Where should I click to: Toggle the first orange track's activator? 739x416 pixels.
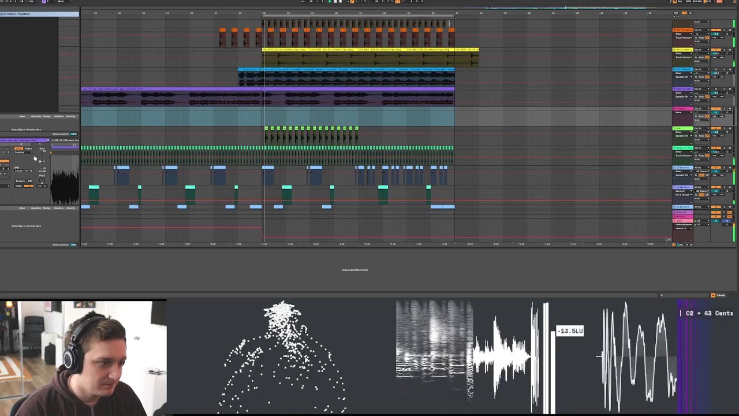[716, 30]
